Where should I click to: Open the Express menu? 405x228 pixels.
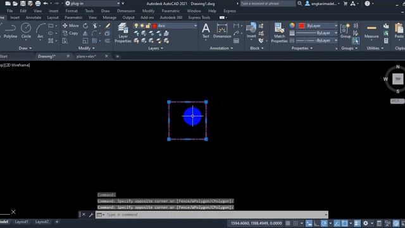tap(230, 11)
